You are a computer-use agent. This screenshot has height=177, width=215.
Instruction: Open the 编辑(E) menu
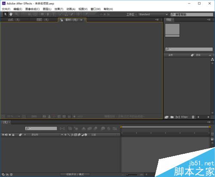pyautogui.click(x=18, y=9)
